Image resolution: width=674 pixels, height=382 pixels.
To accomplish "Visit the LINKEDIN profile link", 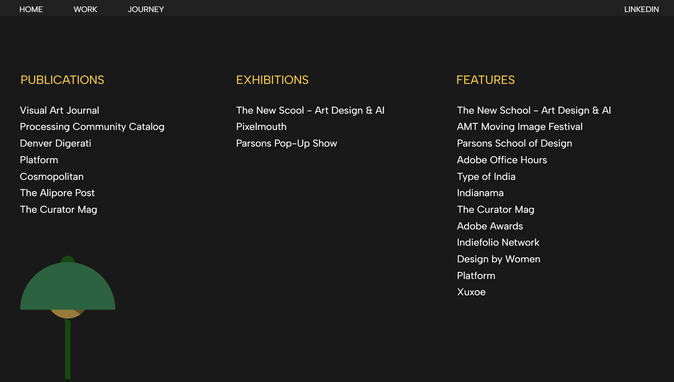I will [641, 9].
